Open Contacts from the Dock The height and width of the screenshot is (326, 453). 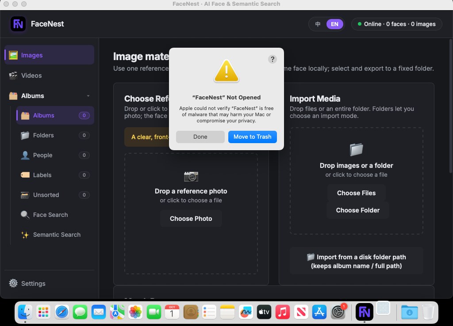[191, 312]
